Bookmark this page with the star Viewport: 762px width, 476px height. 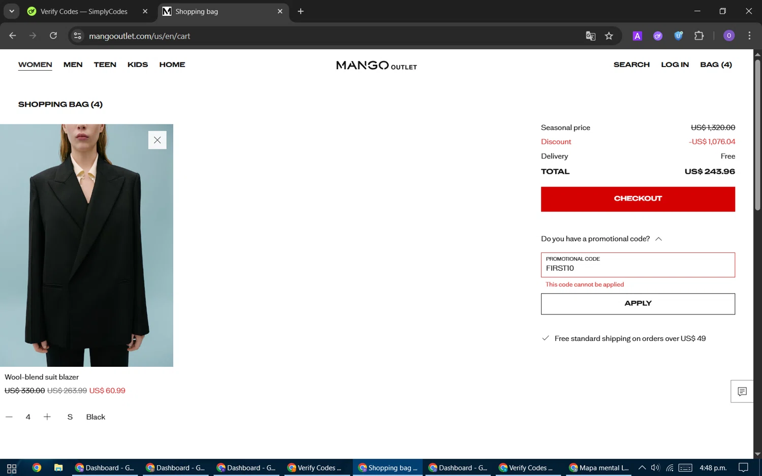click(x=609, y=36)
